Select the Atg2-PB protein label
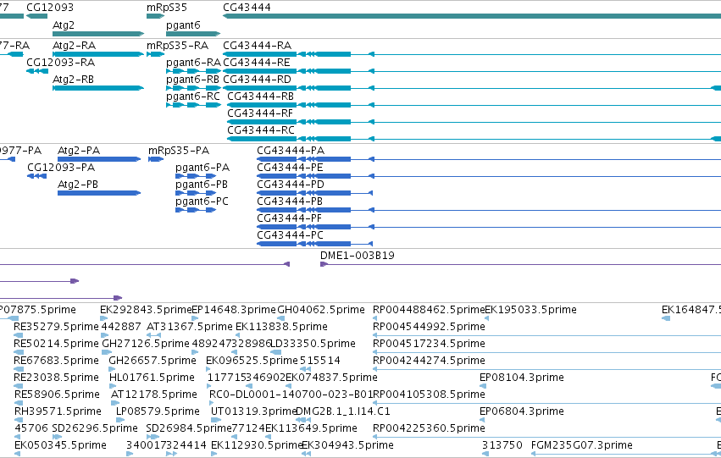The image size is (721, 458). [78, 185]
